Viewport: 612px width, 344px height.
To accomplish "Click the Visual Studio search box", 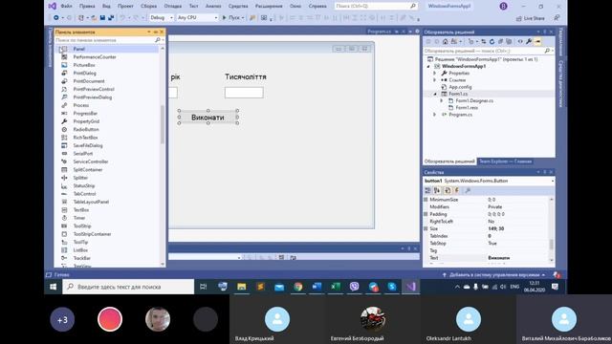I will click(376, 7).
